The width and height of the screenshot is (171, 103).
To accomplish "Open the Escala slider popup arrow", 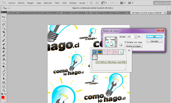I will point(135,37).
